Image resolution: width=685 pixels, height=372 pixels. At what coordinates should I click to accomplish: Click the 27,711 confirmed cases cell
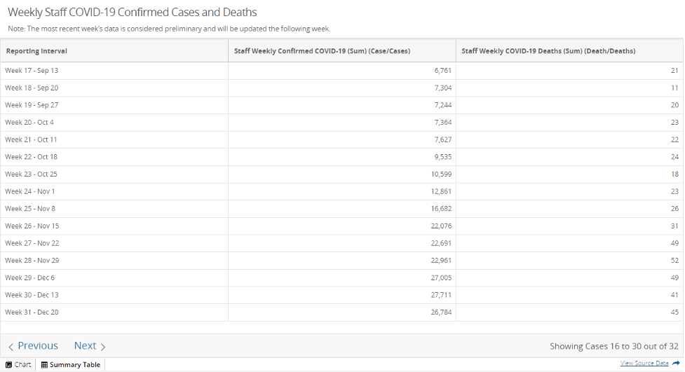tap(441, 295)
